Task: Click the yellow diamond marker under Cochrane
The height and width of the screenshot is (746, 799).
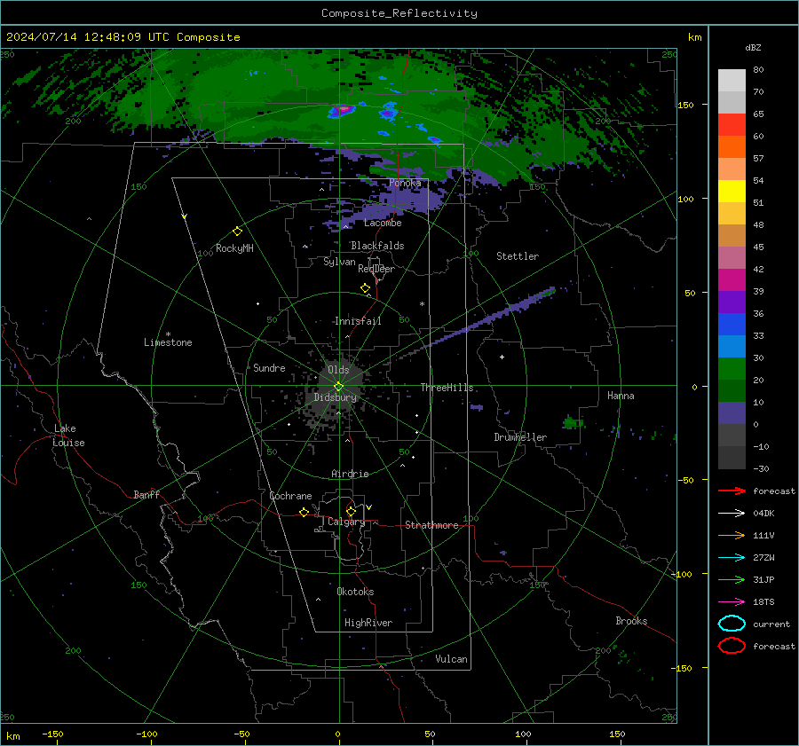Action: coord(305,512)
